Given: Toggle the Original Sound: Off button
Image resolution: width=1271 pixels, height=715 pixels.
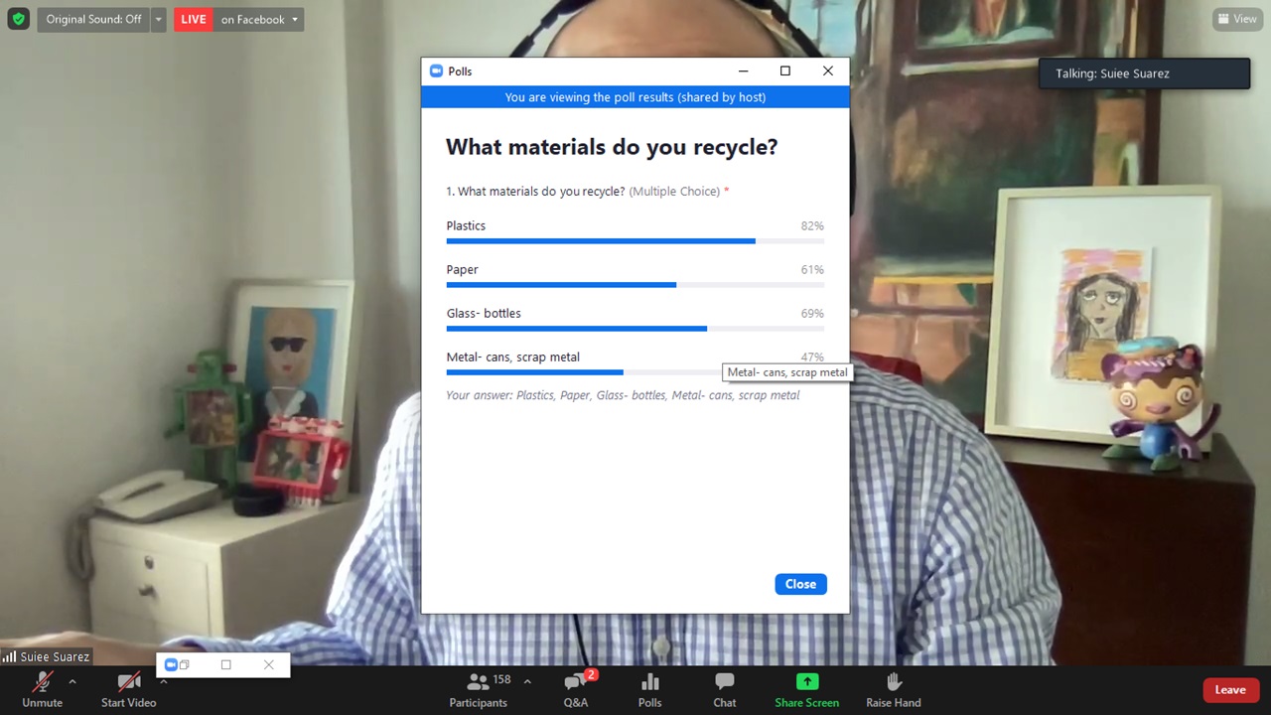Looking at the screenshot, I should (93, 19).
